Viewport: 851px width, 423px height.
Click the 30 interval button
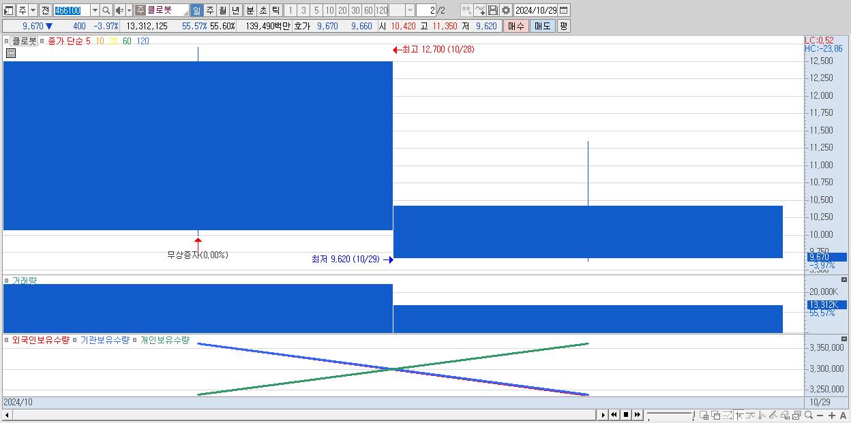point(355,10)
